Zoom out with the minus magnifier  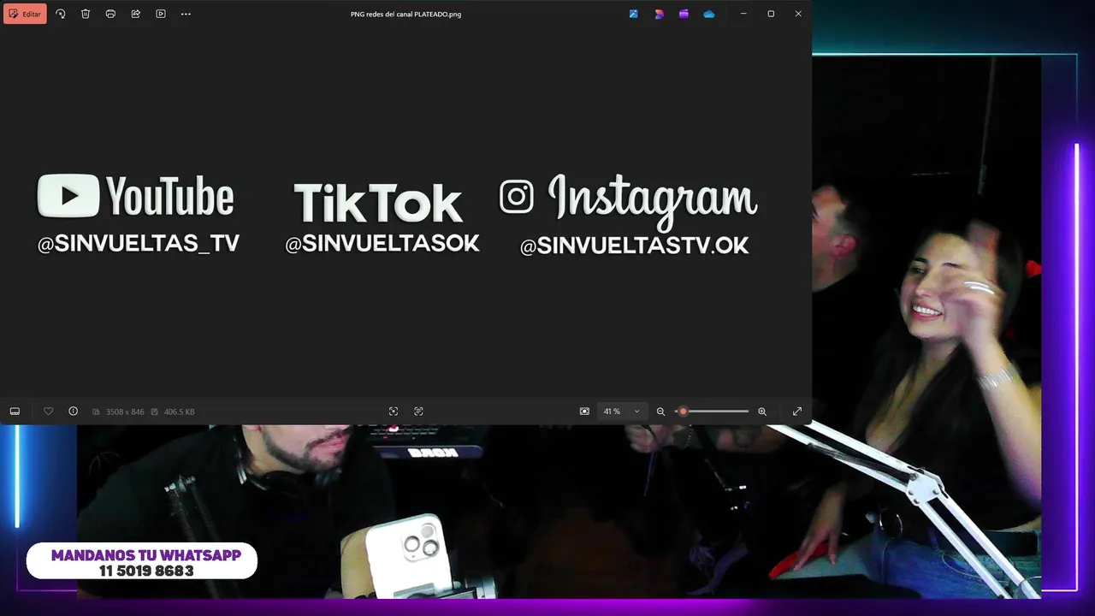(660, 412)
